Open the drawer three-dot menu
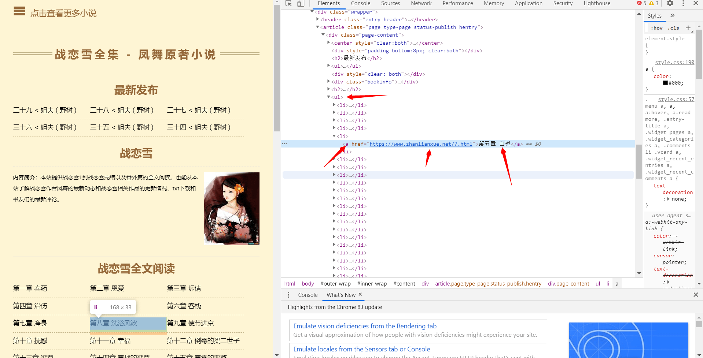The height and width of the screenshot is (358, 703). [x=288, y=295]
